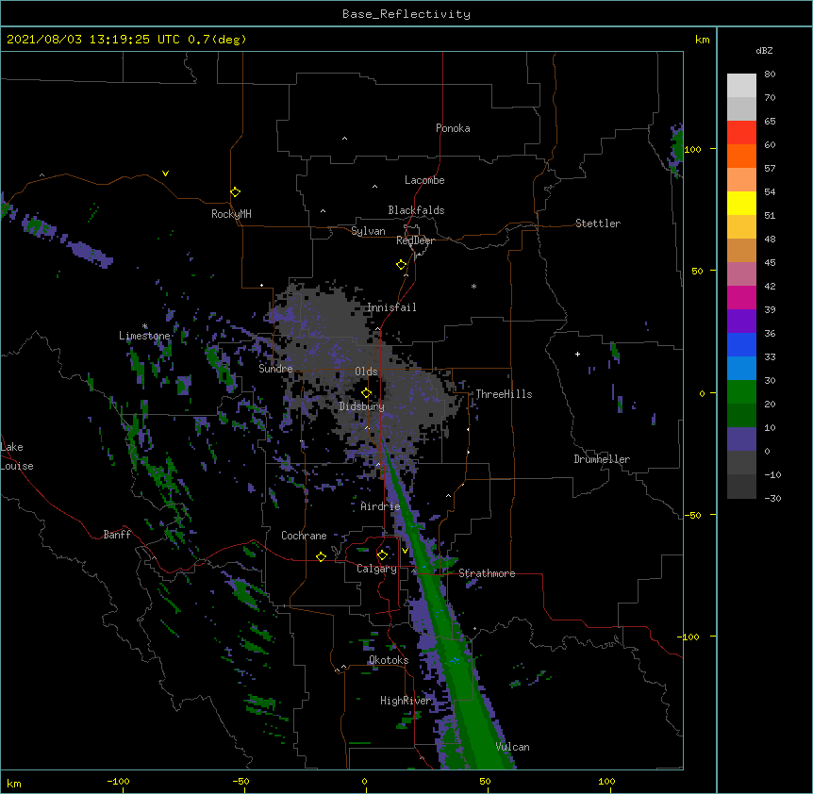Click the ThreeHills label

[x=504, y=394]
